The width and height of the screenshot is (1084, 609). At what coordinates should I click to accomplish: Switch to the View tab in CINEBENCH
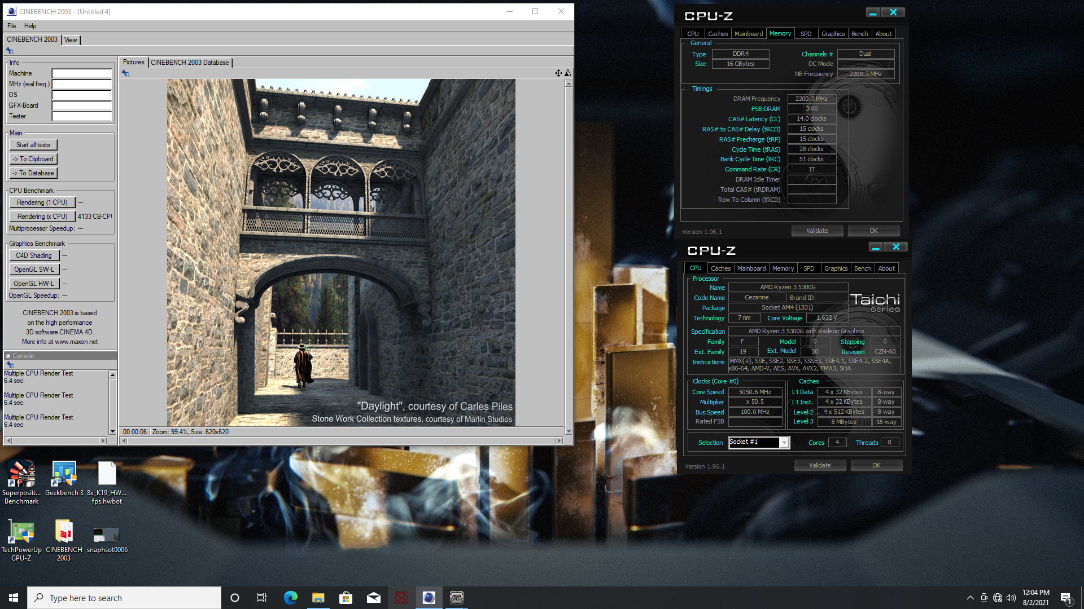point(71,40)
